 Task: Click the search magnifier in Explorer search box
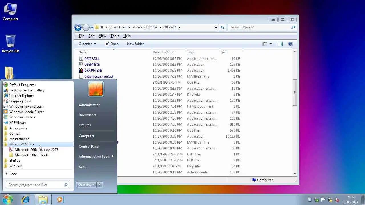(x=293, y=27)
